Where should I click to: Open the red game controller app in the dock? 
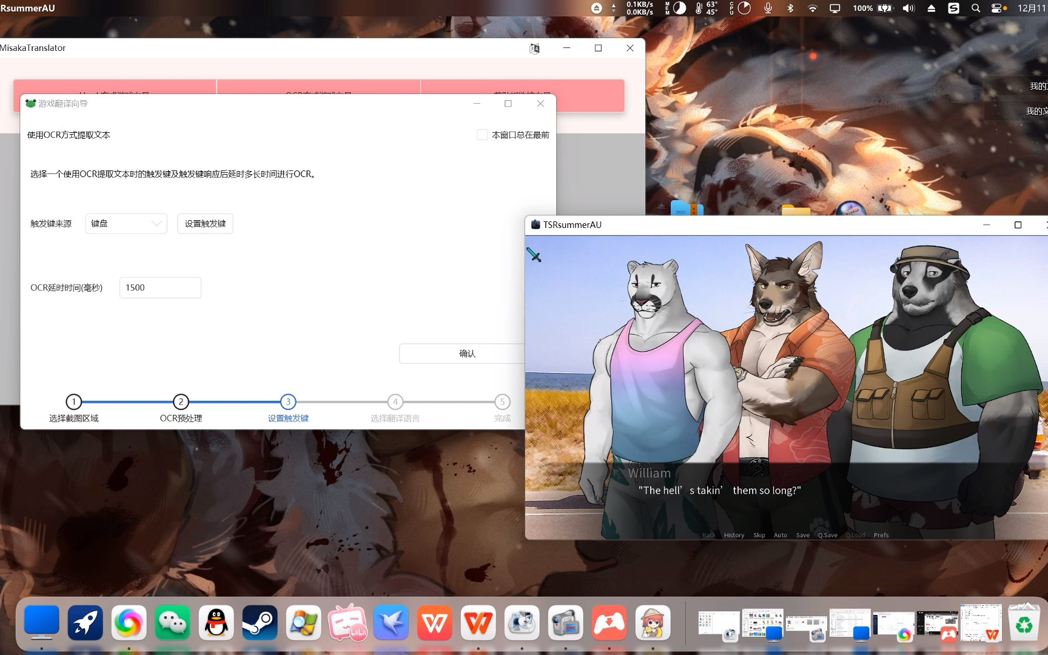(610, 623)
